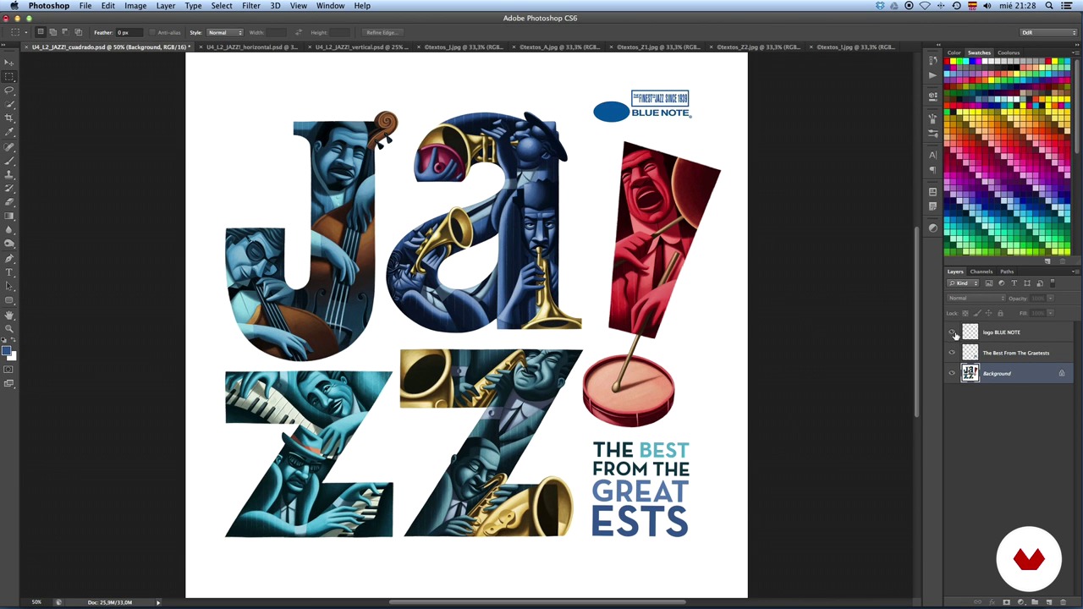Open the blending mode dropdown in Layers panel
Viewport: 1083px width, 609px height.
pos(977,298)
